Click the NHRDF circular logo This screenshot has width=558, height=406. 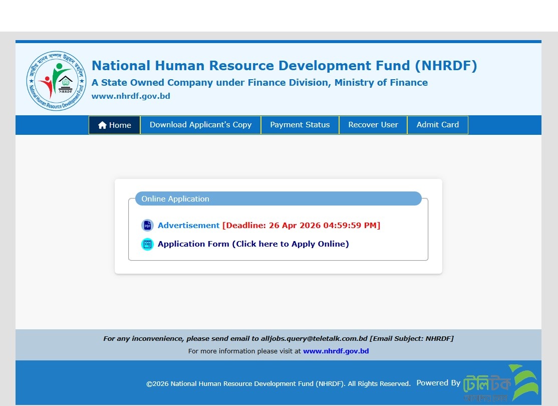57,81
